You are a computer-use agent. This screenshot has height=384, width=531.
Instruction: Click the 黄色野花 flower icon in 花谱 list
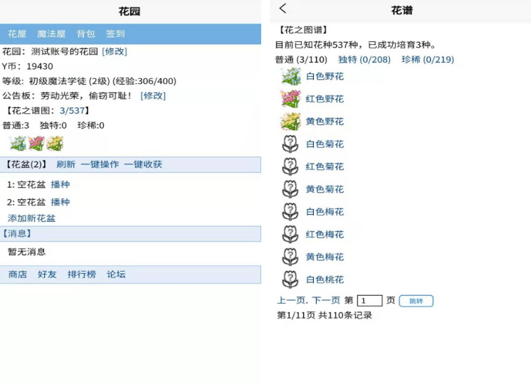click(290, 122)
